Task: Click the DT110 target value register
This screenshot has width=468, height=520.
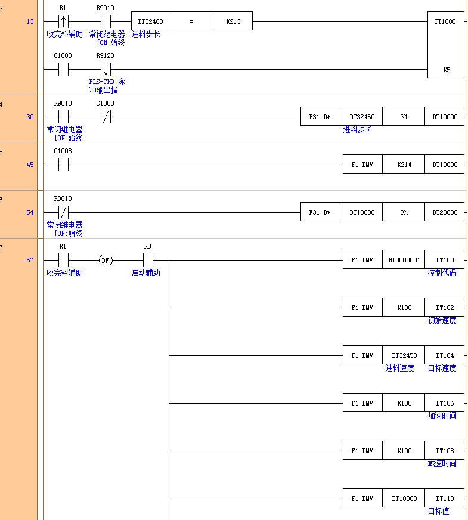Action: tap(445, 499)
